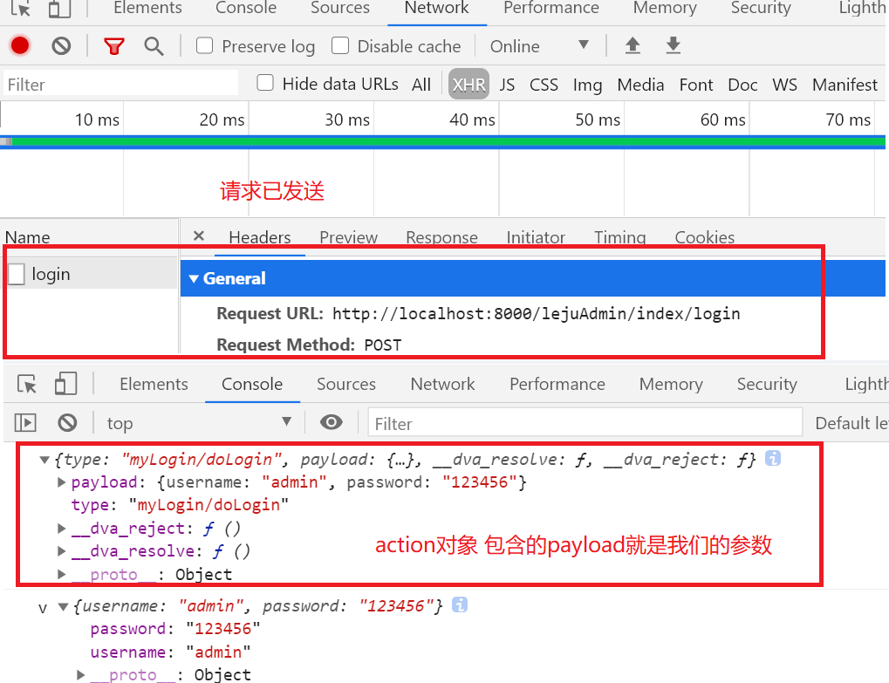Open the Response tab of the request
The width and height of the screenshot is (889, 683).
tap(441, 237)
